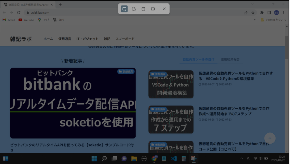Open a new Chrome tab
This screenshot has width=290, height=164.
[60, 5]
